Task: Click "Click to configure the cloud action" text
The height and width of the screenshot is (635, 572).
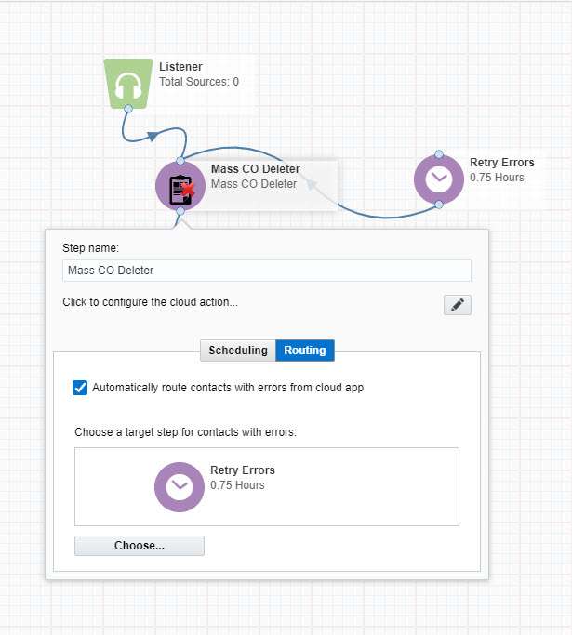Action: pos(150,302)
